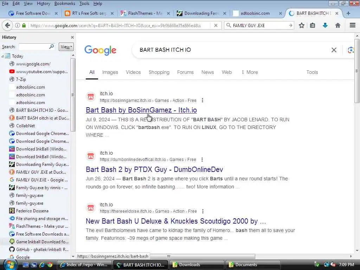Search by image using the Google Lens icon
The height and width of the screenshot is (270, 360).
click(351, 50)
